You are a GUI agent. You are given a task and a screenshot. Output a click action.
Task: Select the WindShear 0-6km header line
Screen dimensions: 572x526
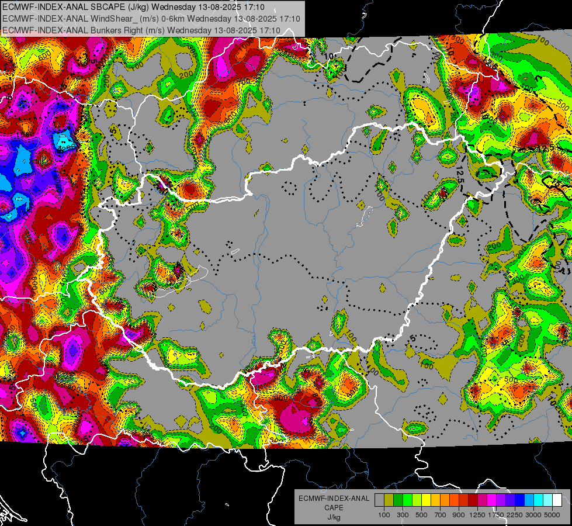(151, 19)
